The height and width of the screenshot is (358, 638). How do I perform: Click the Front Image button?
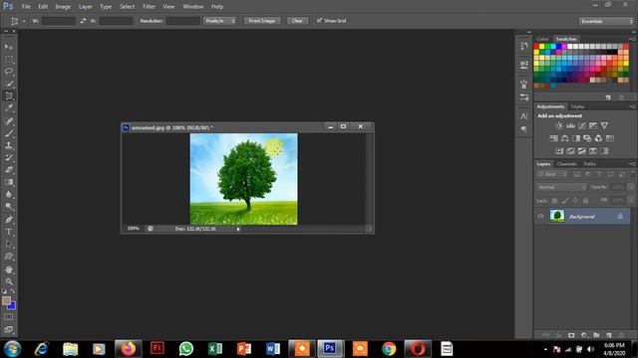pos(262,21)
